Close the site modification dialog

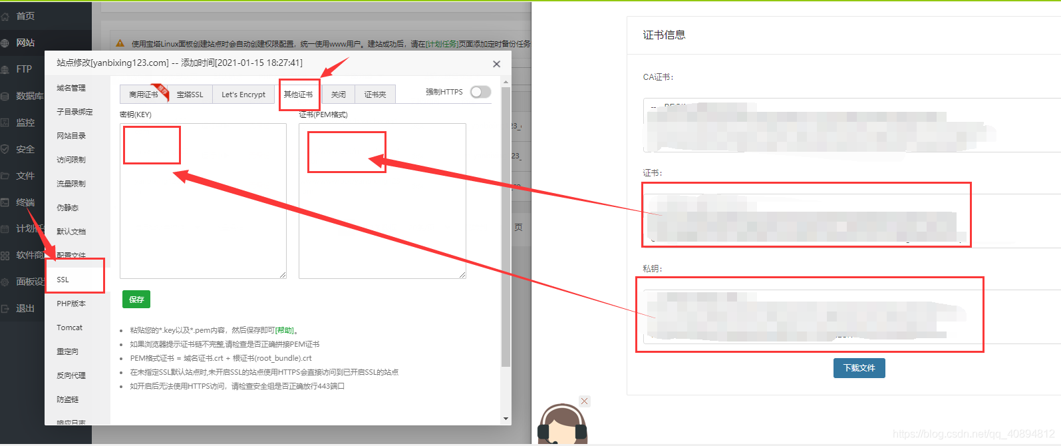[496, 64]
